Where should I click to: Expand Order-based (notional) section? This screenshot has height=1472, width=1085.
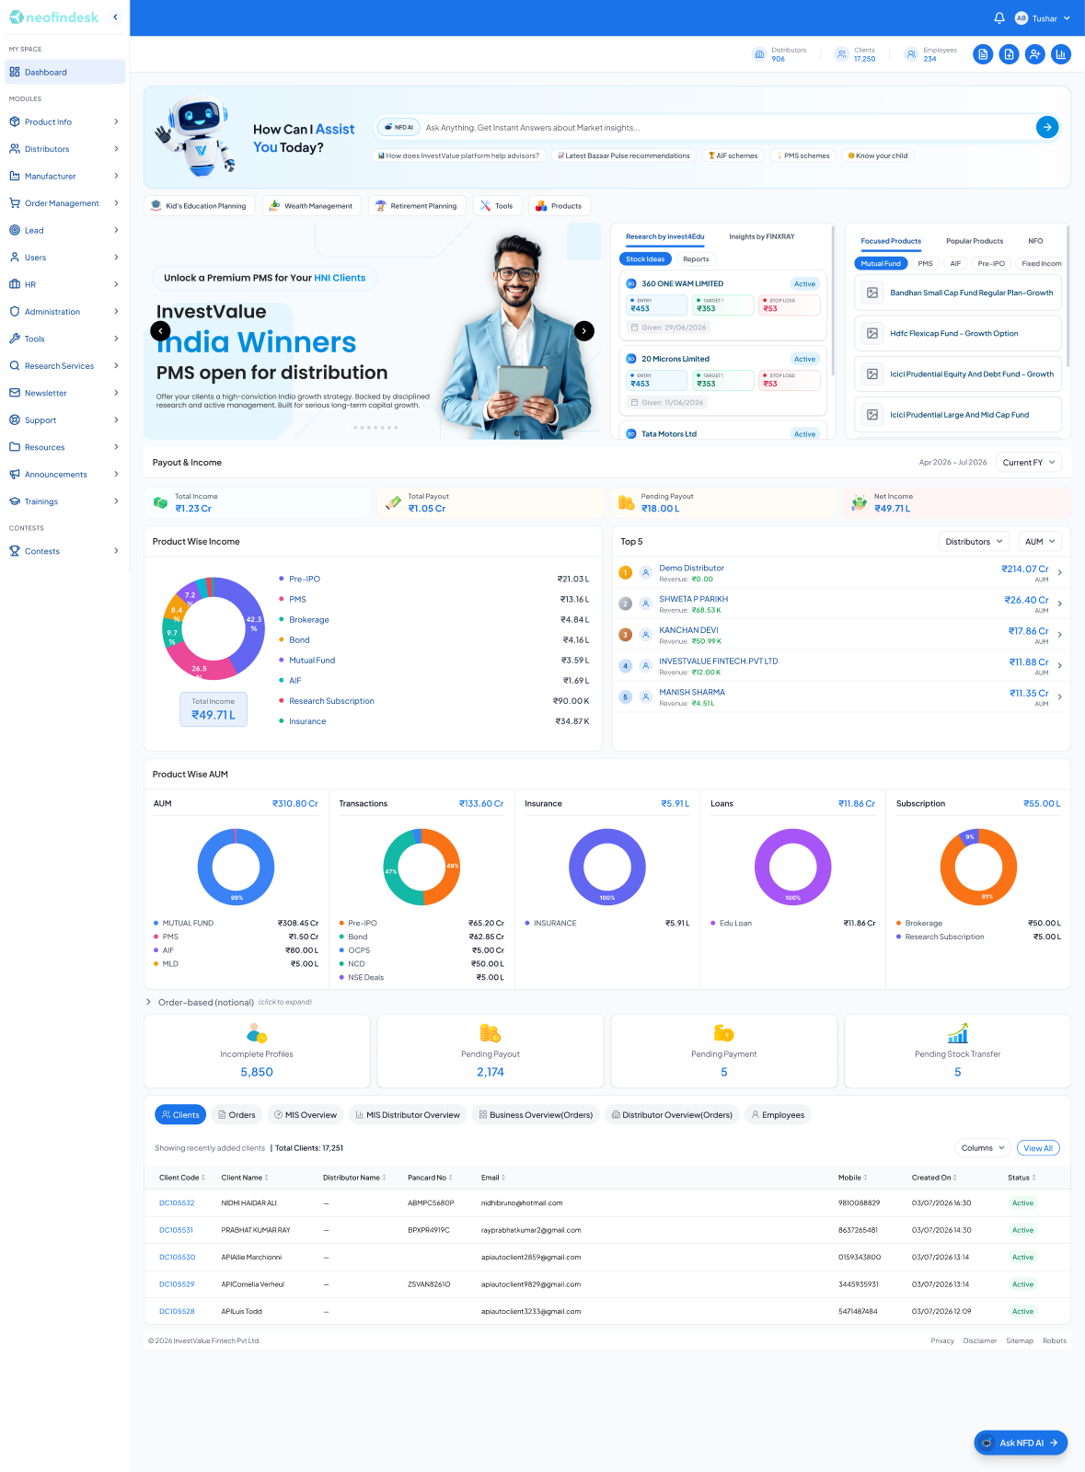228,1002
